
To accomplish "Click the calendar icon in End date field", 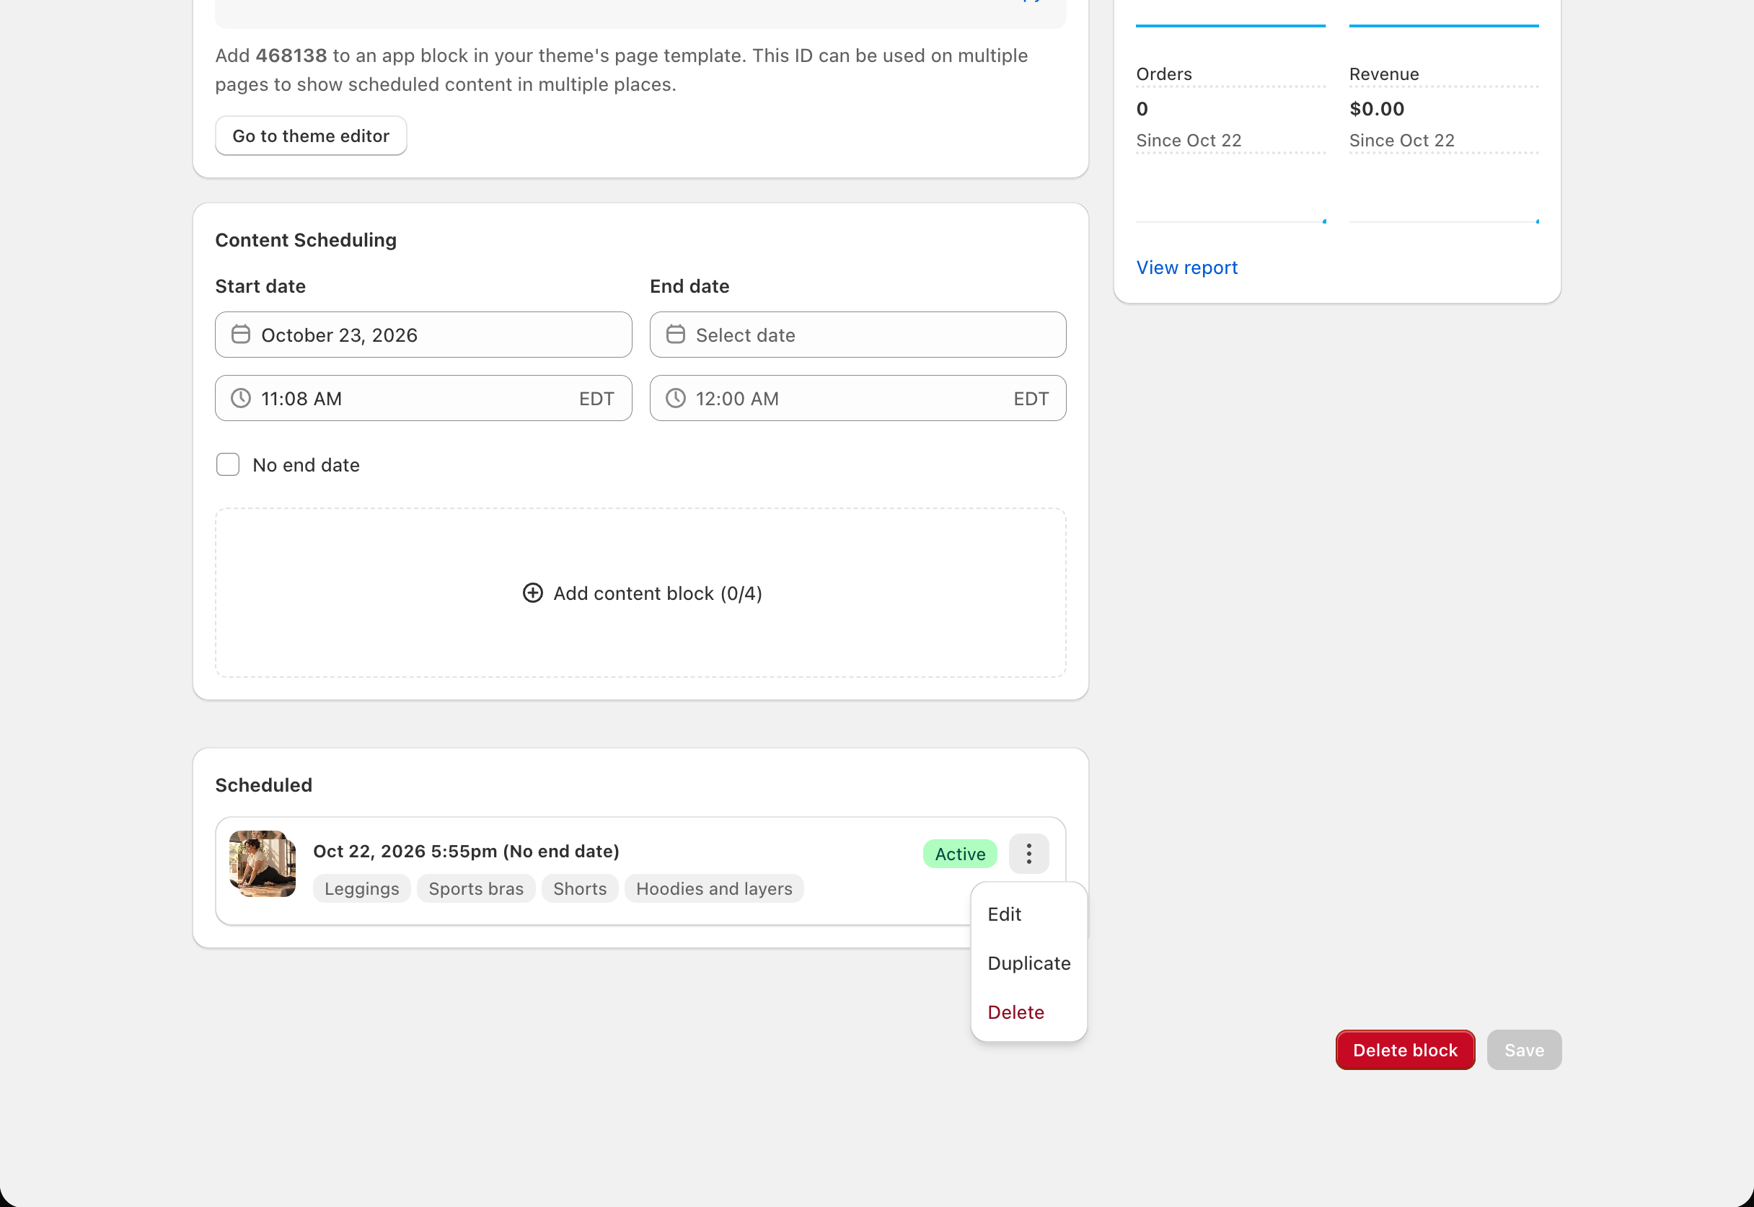I will 676,335.
